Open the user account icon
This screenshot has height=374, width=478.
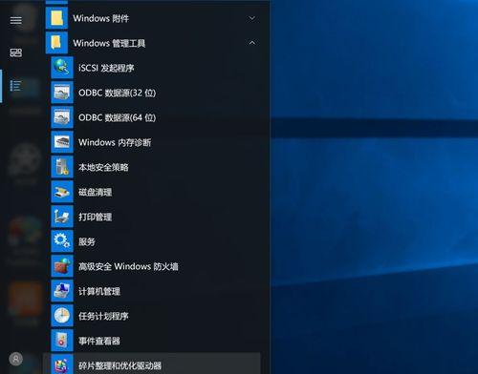point(16,359)
